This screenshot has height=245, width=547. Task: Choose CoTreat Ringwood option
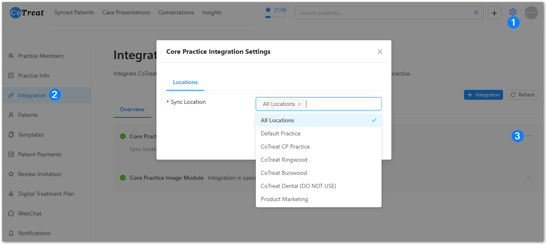(x=284, y=160)
